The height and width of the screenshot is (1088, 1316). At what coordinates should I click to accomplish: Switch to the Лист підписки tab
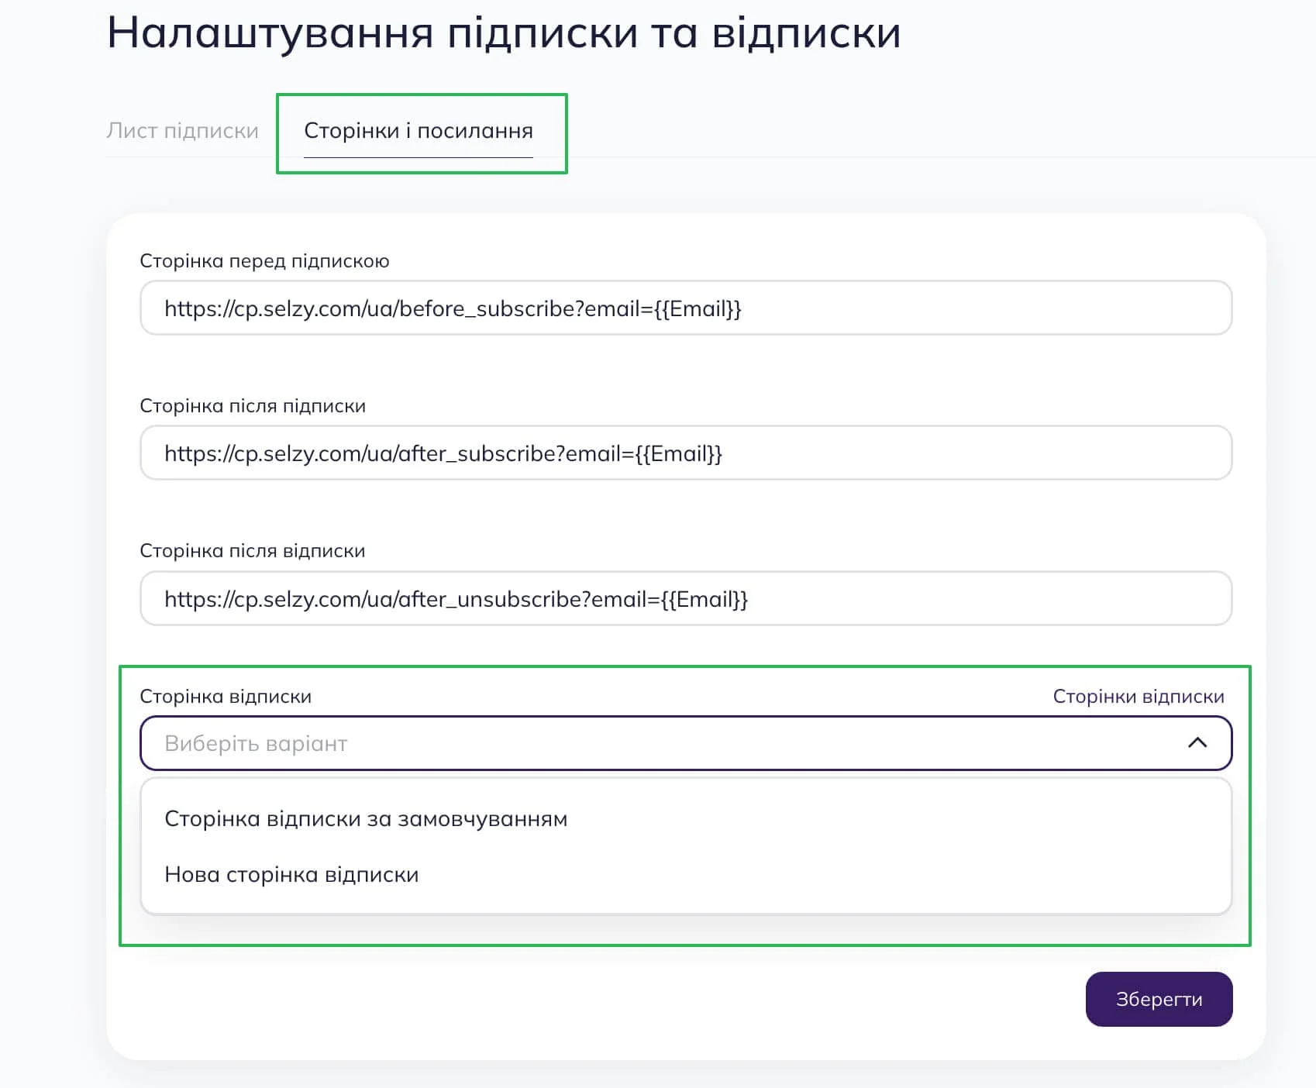click(x=182, y=130)
